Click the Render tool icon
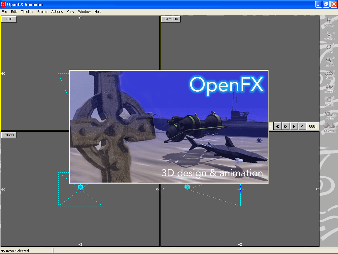This screenshot has height=254, width=338. point(329,128)
